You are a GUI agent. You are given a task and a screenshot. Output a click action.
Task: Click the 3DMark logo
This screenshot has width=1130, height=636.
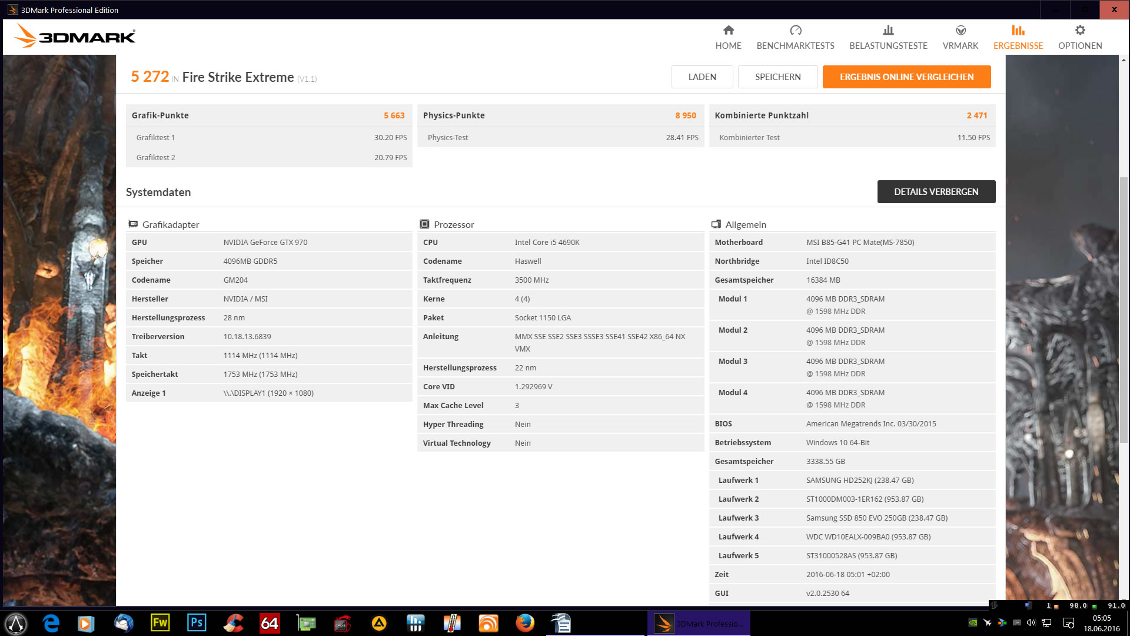[75, 37]
